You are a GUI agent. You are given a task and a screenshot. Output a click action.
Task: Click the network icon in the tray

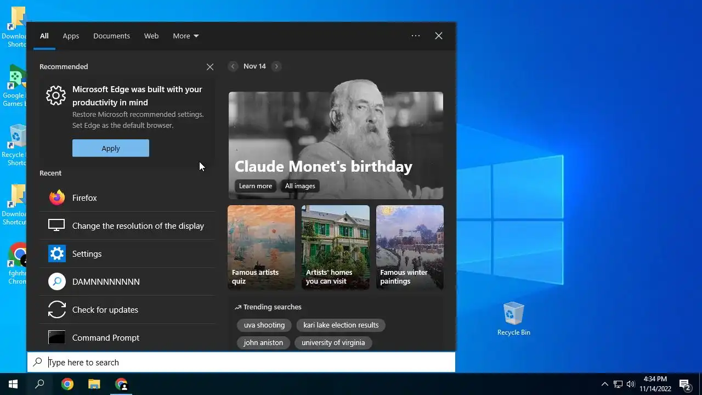tap(618, 384)
